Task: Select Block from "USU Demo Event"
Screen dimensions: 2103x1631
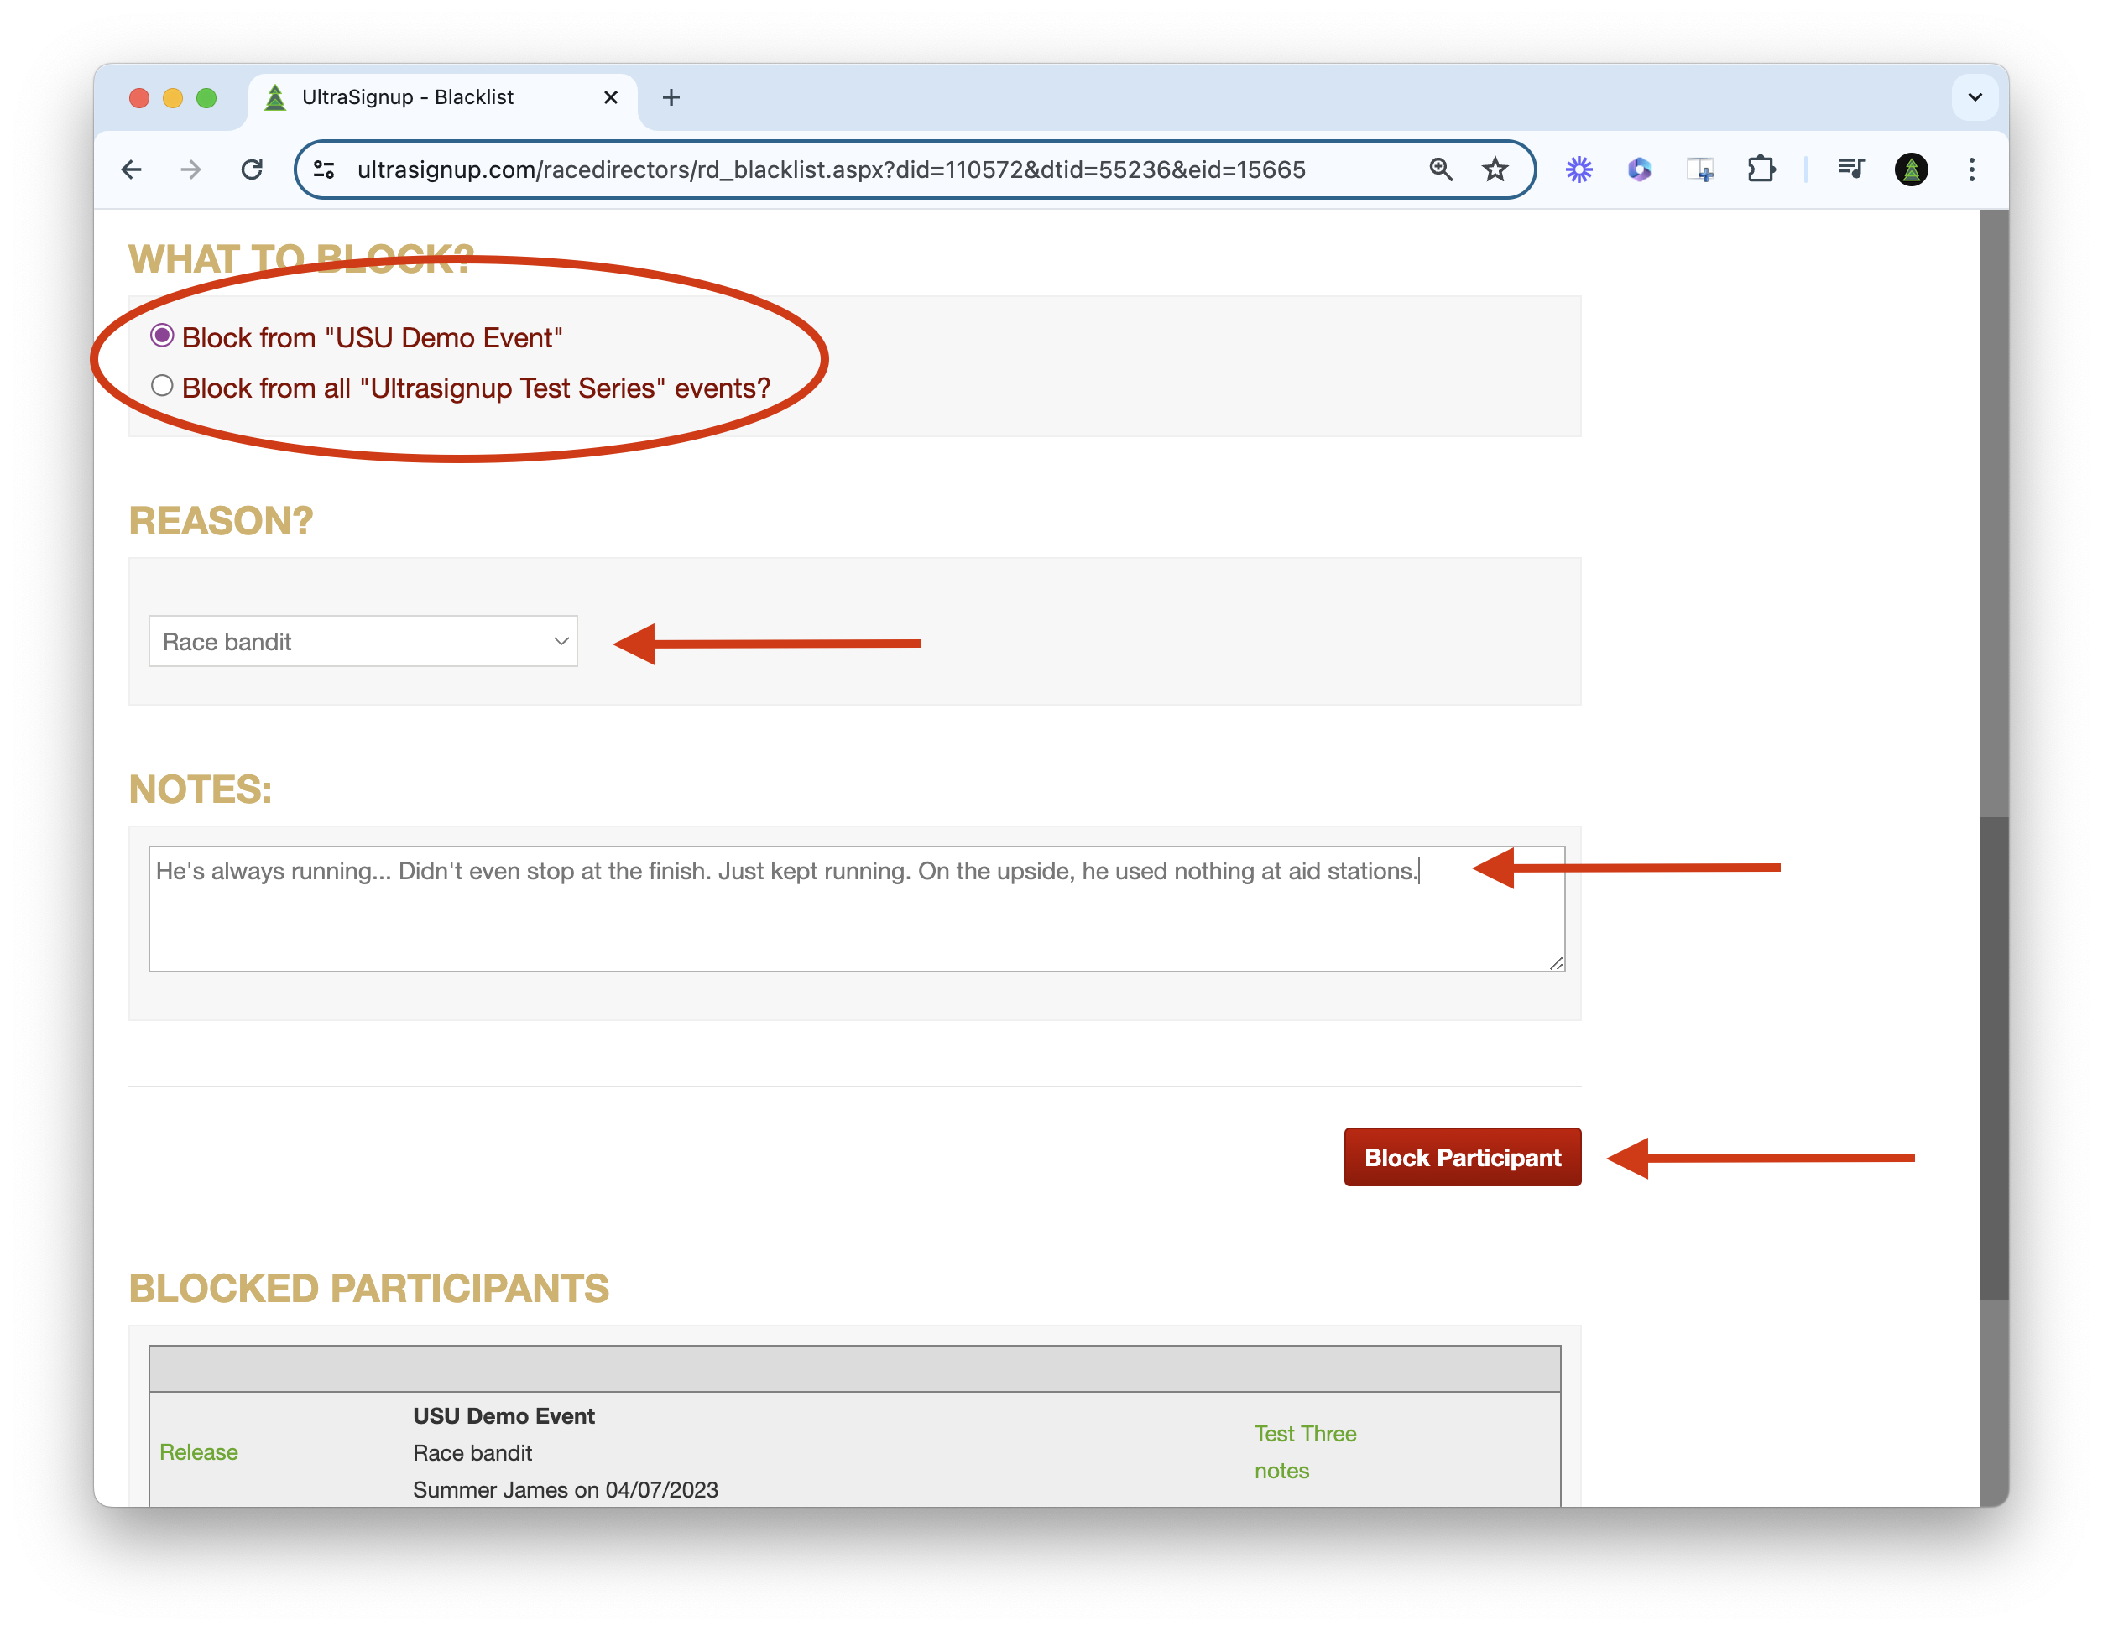Action: pos(162,336)
